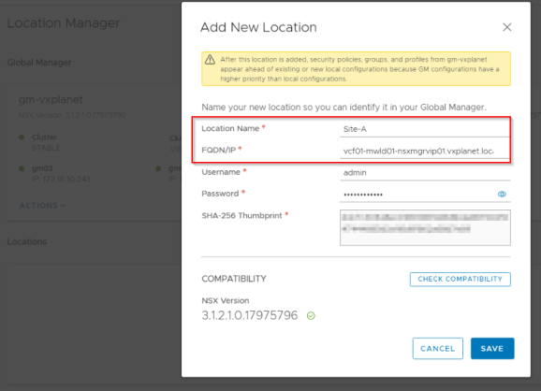Click the yellow security policies warning banner

356,69
